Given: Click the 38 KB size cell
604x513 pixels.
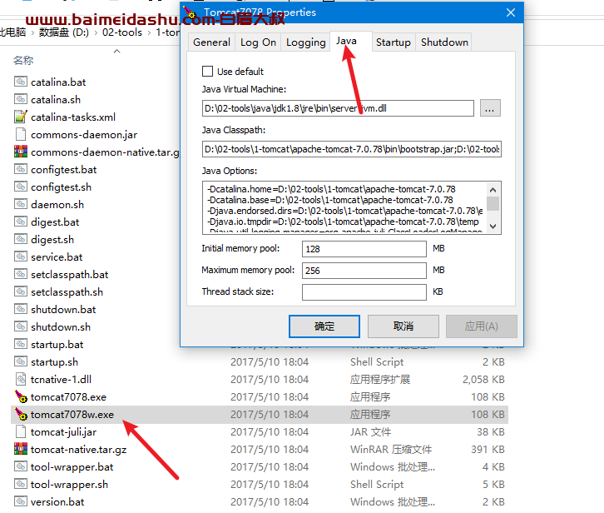Looking at the screenshot, I should pos(491,432).
